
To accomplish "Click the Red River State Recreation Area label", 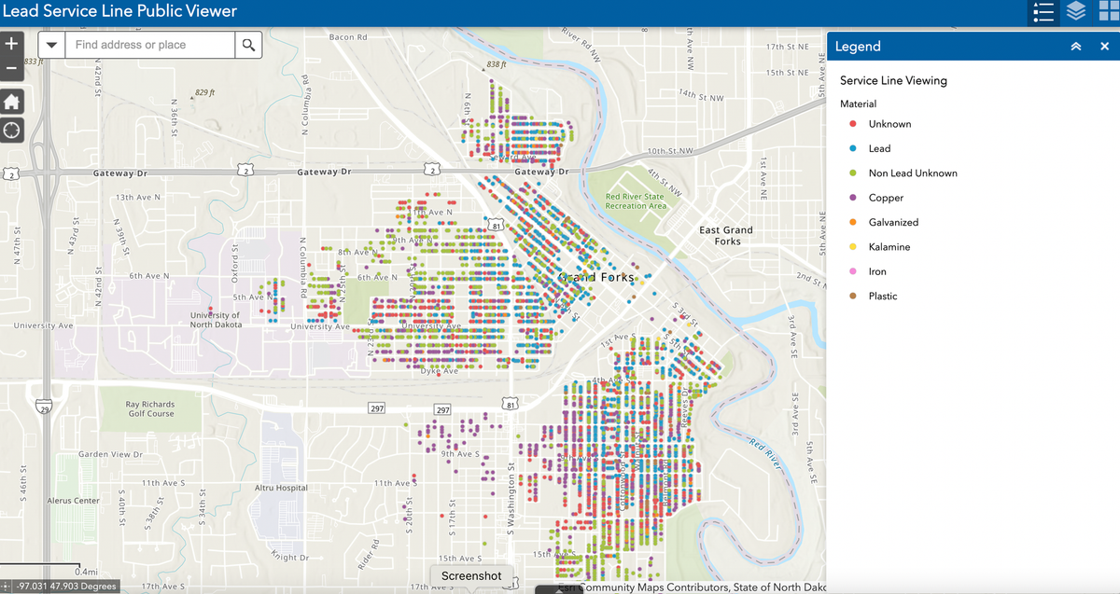I will (x=636, y=201).
